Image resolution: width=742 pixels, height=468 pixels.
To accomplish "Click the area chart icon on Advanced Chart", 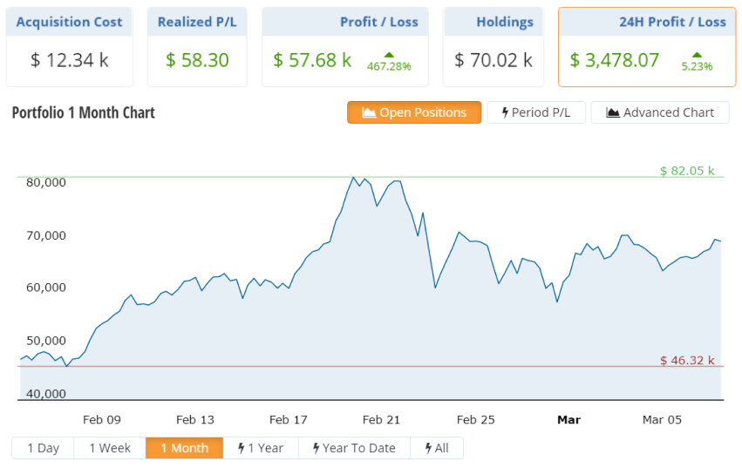I will 613,112.
